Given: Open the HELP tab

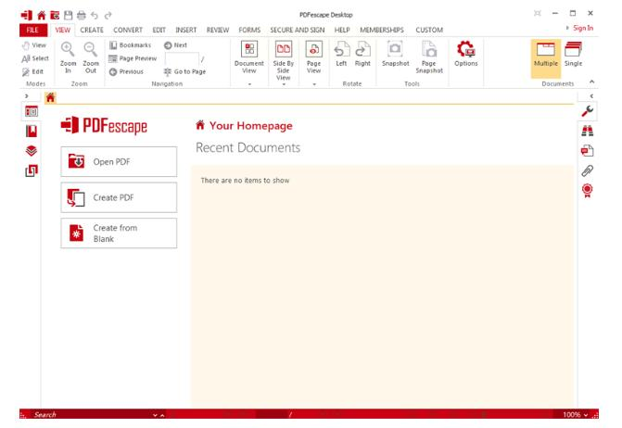Looking at the screenshot, I should tap(342, 30).
